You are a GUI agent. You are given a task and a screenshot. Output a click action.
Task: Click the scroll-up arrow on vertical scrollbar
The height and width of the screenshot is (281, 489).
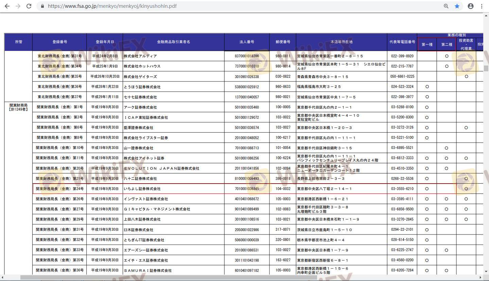486,15
